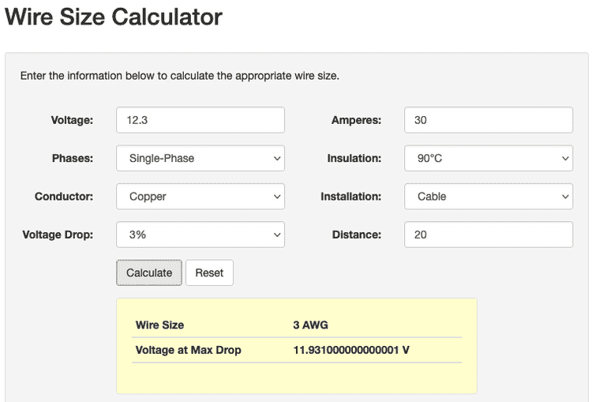The width and height of the screenshot is (592, 402).
Task: Click the Reset button
Action: (x=209, y=272)
